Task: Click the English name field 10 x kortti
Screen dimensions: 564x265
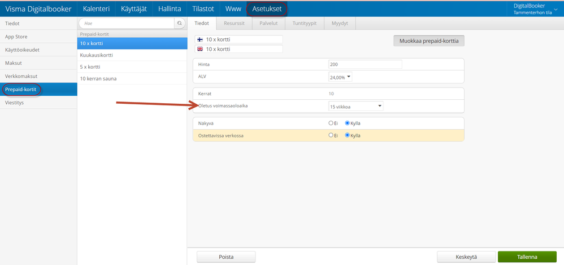Action: (x=239, y=49)
